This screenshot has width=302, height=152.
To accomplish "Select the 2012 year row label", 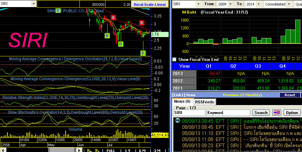I will pos(184,81).
